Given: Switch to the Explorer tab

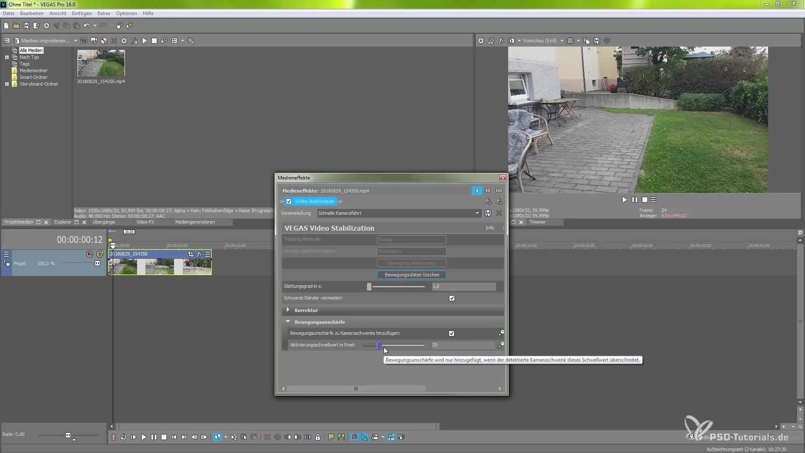Looking at the screenshot, I should click(x=63, y=222).
